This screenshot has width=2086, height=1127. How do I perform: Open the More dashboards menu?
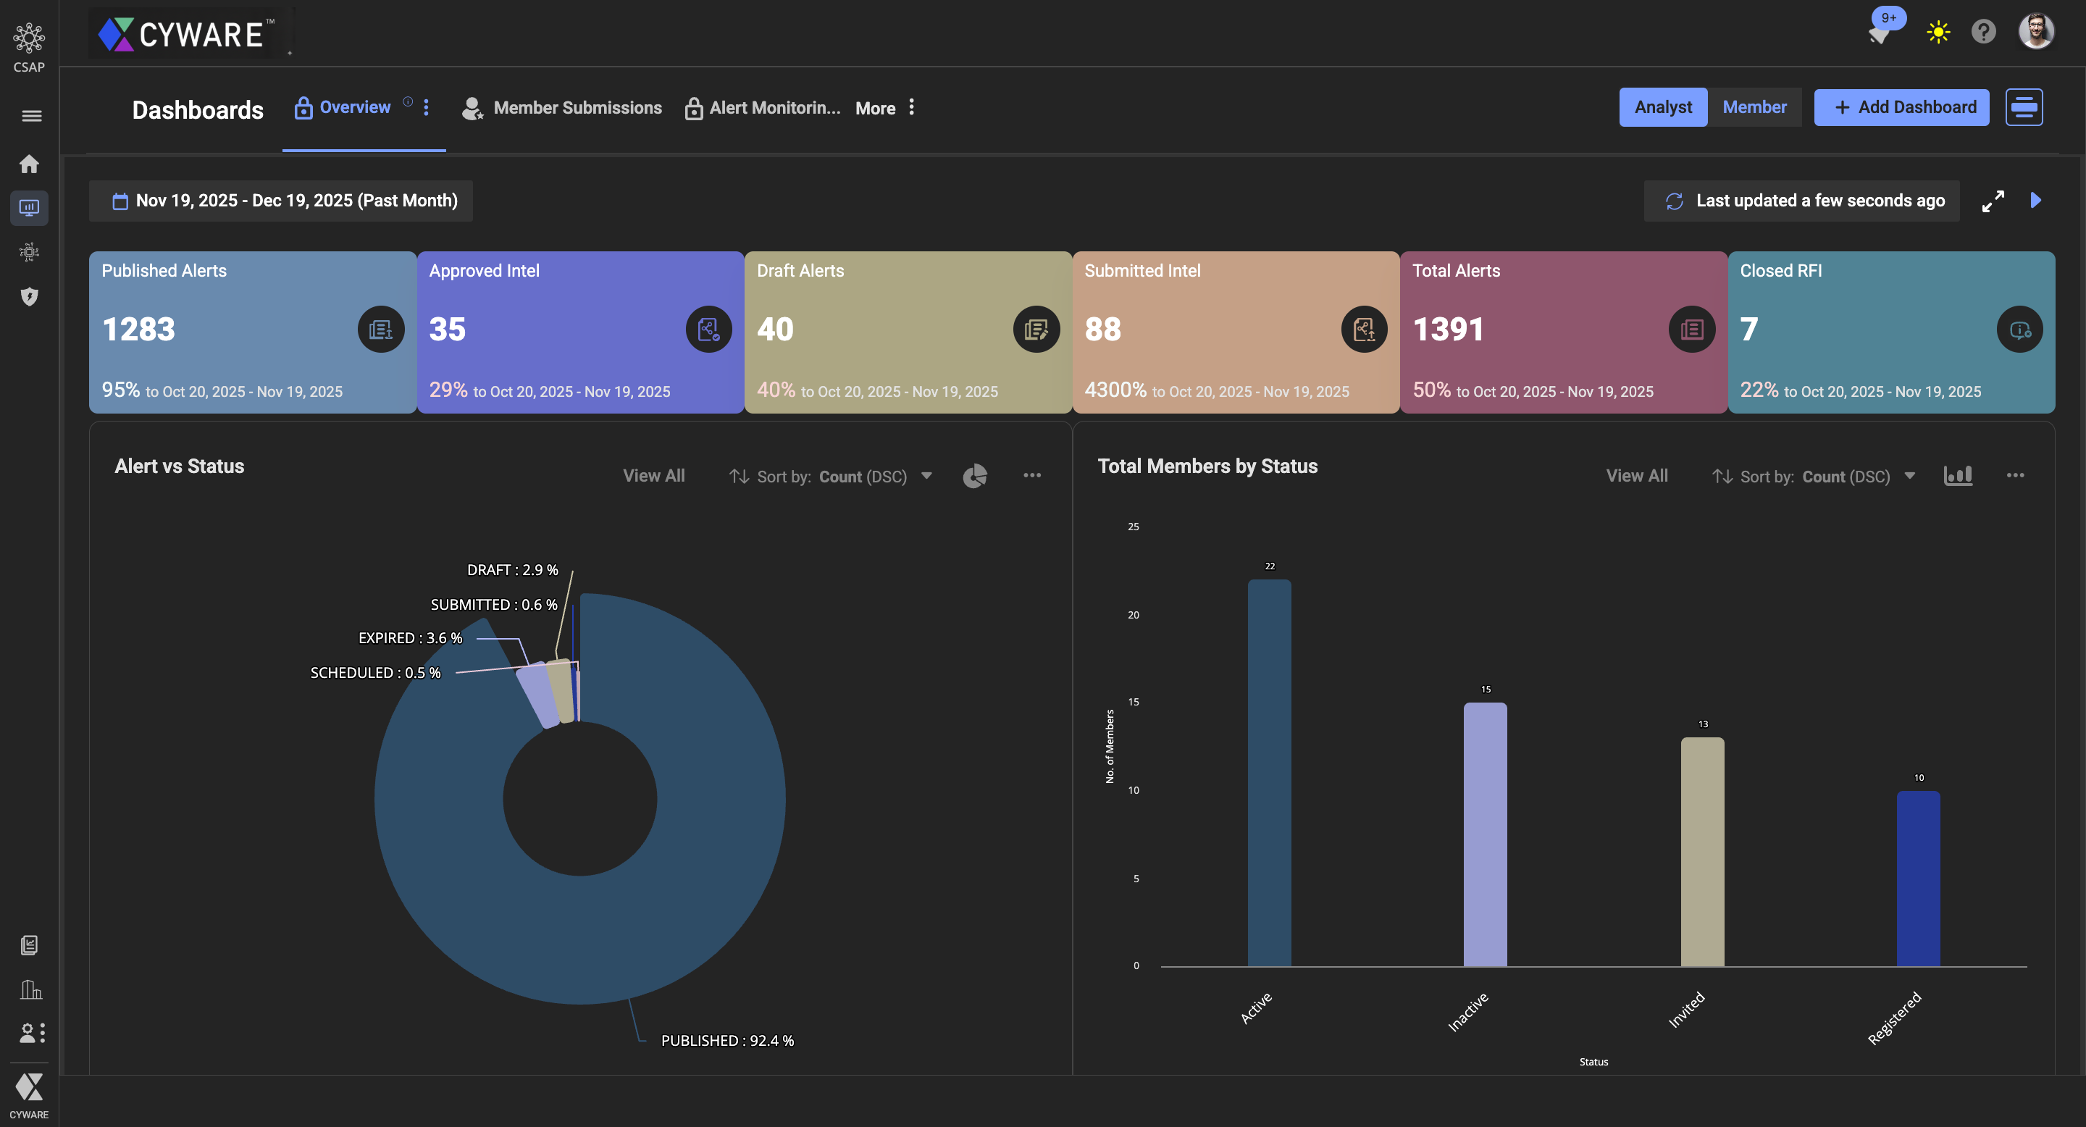click(x=885, y=108)
